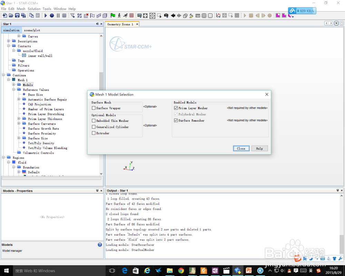Click the walking man Step icon
The height and width of the screenshot is (276, 345).
(x=119, y=16)
